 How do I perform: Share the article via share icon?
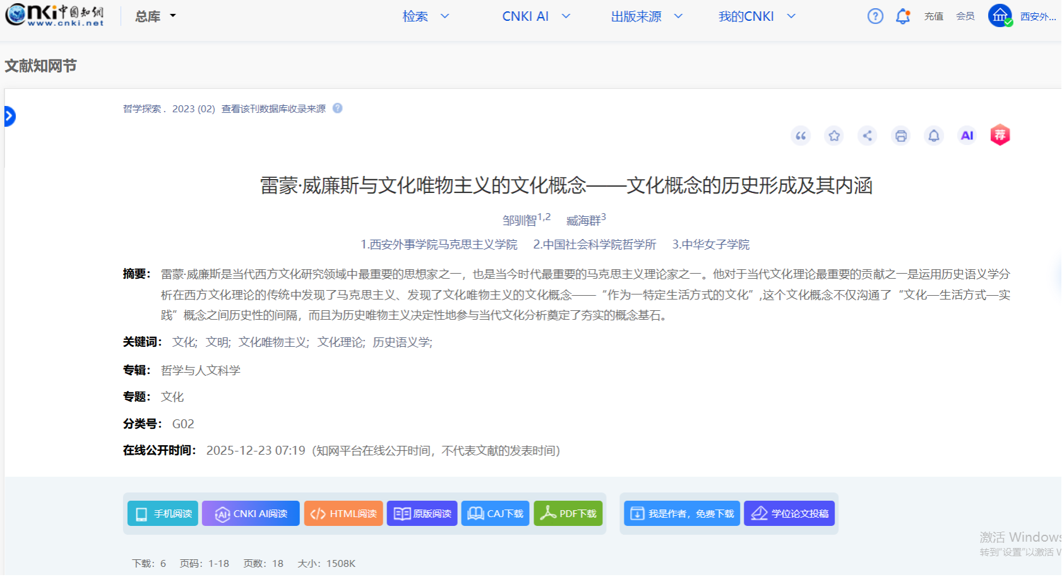pos(867,136)
